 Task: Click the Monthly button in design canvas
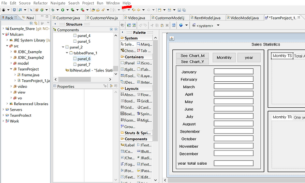(224, 58)
